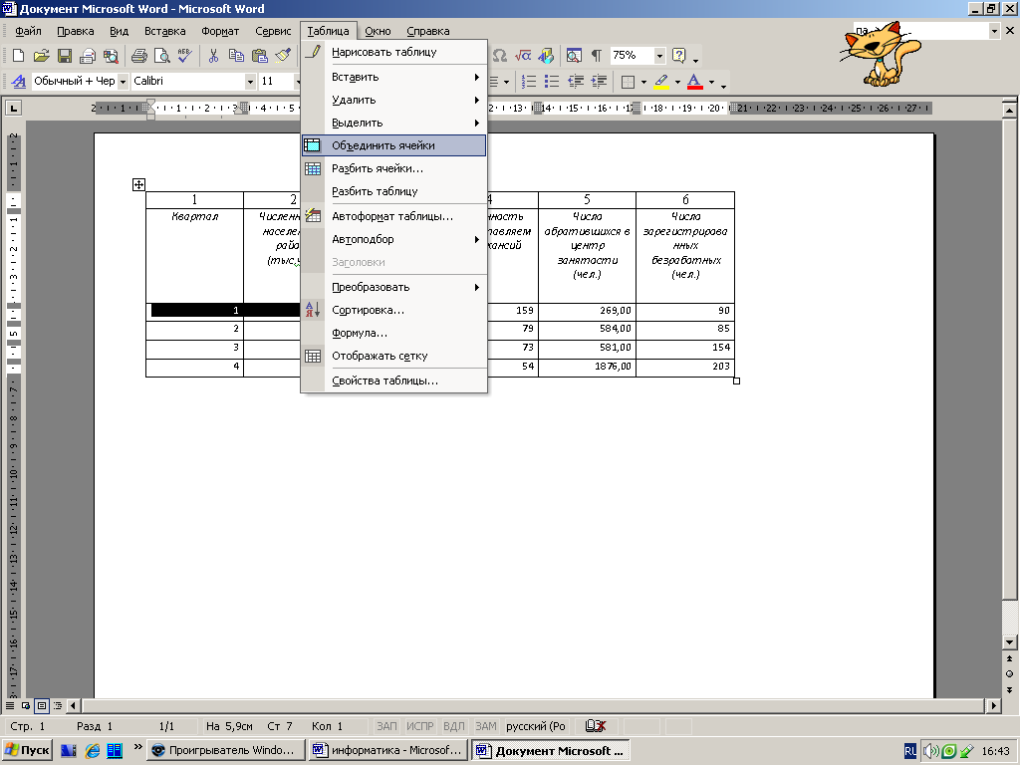Toggle the show paragraph marks button

(x=596, y=56)
